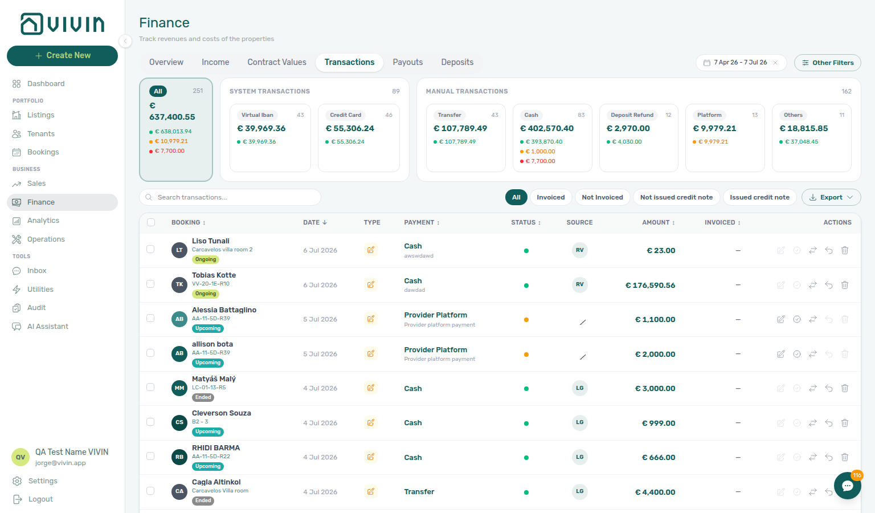The height and width of the screenshot is (513, 875).
Task: Open the AI Assistant
Action: click(x=62, y=327)
